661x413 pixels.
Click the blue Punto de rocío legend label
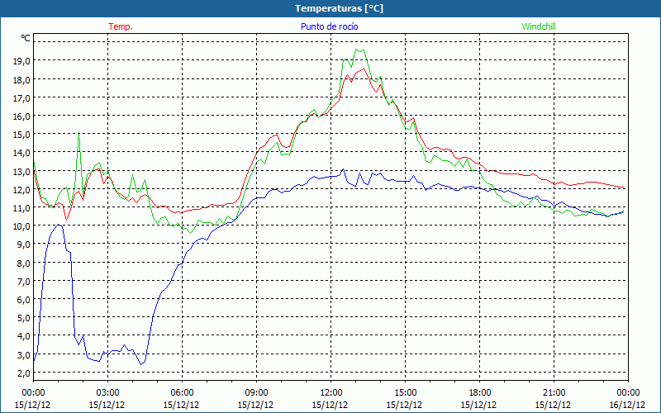click(x=329, y=26)
